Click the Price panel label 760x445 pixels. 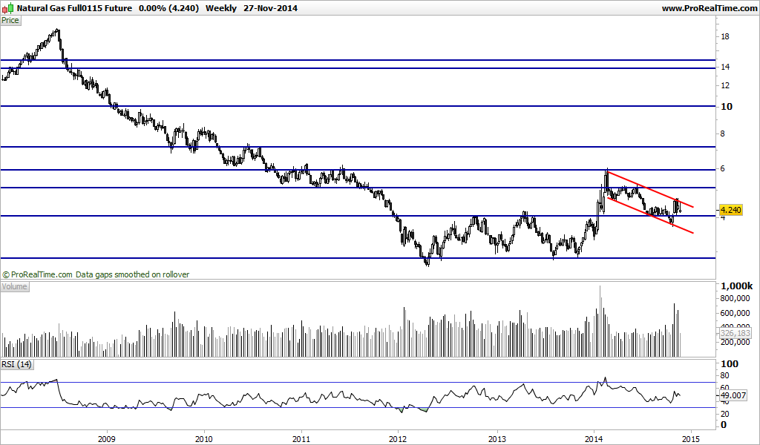[10, 20]
